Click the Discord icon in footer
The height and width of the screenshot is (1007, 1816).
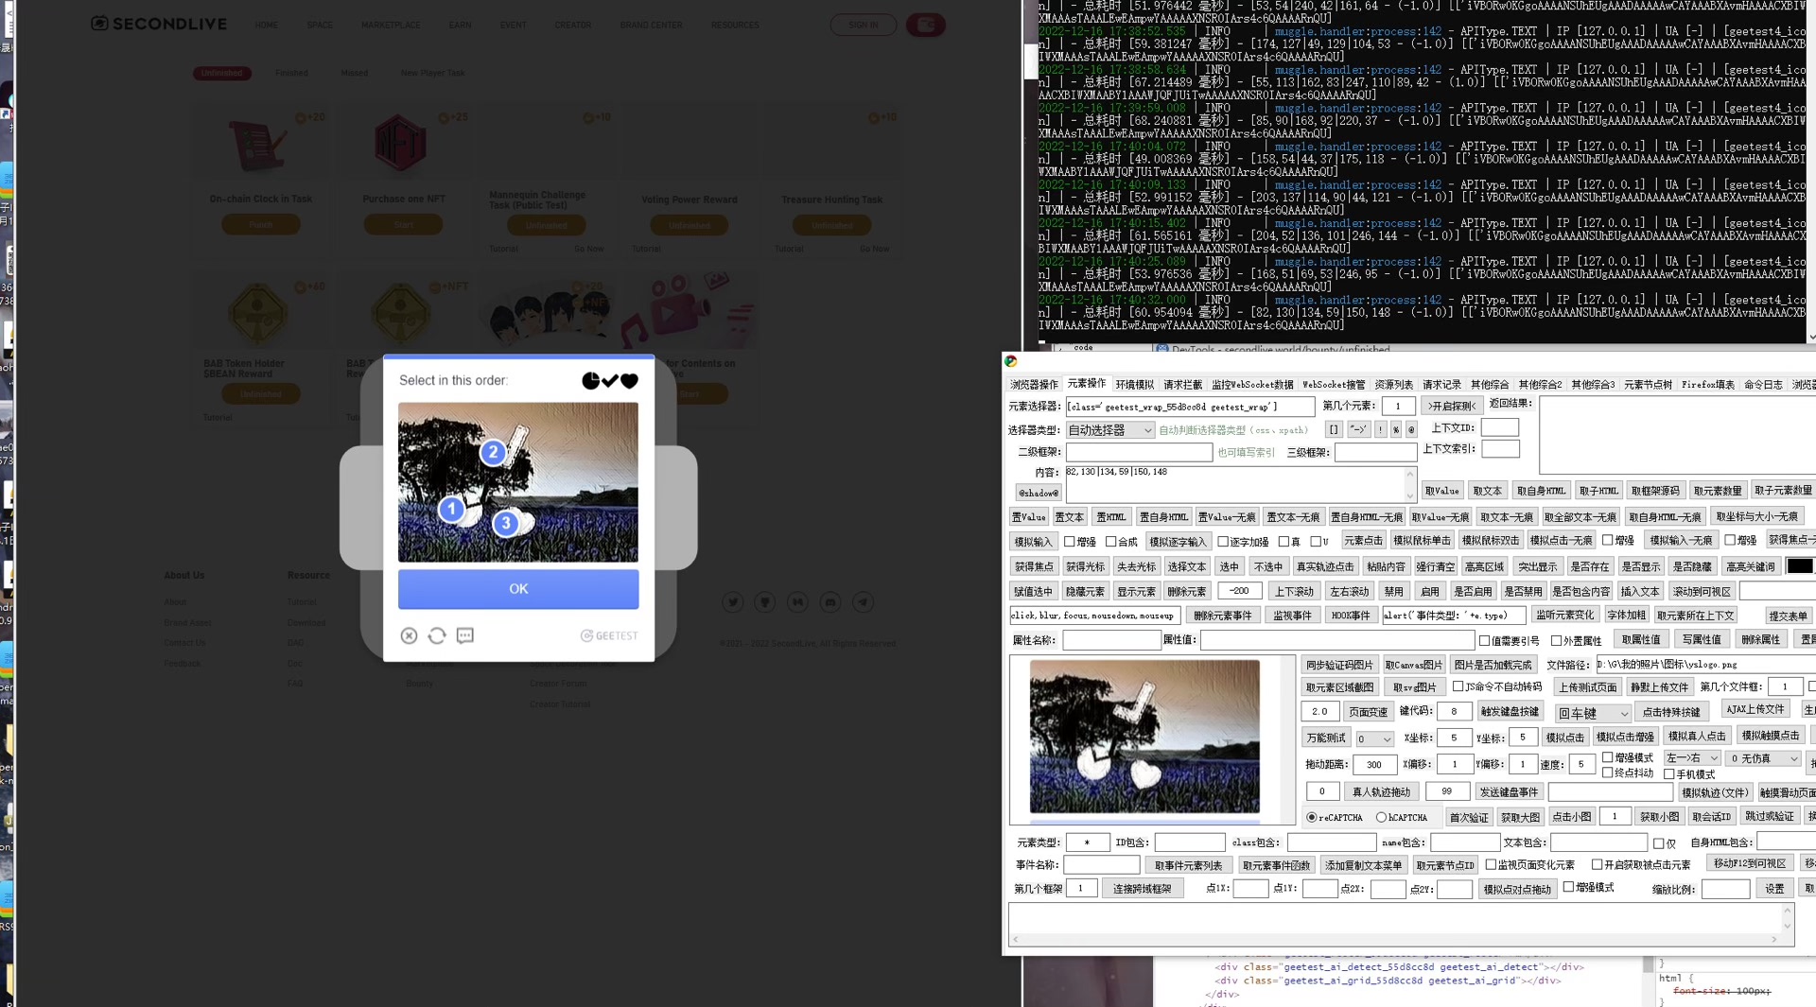tap(830, 602)
